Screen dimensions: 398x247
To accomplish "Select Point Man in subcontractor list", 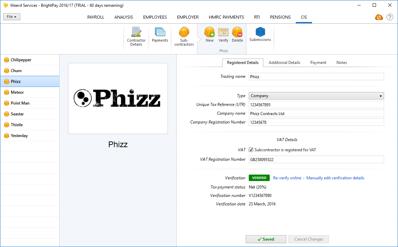I will click(30, 103).
